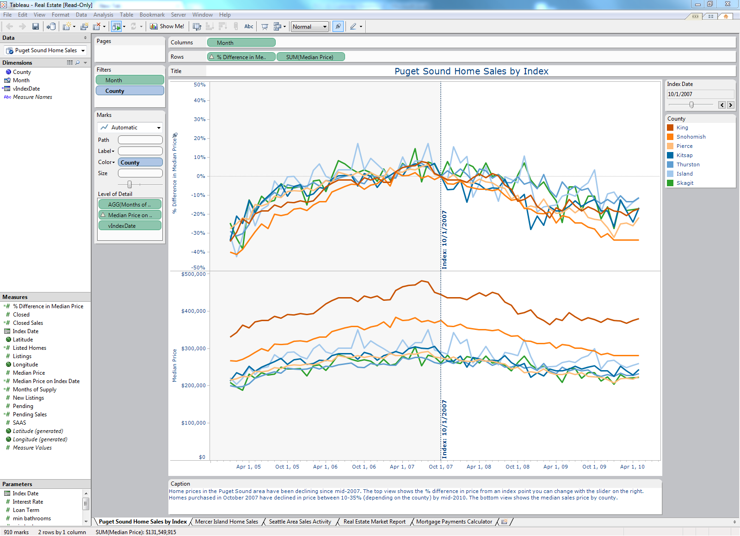The width and height of the screenshot is (740, 536).
Task: Enter Presentation Mode using the toolbar icon
Action: point(264,26)
